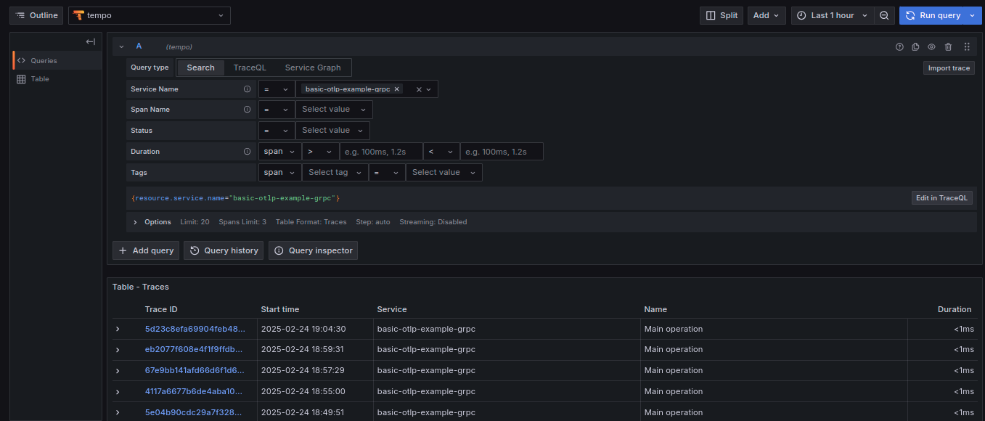Select the Service Graph query type

(x=312, y=68)
